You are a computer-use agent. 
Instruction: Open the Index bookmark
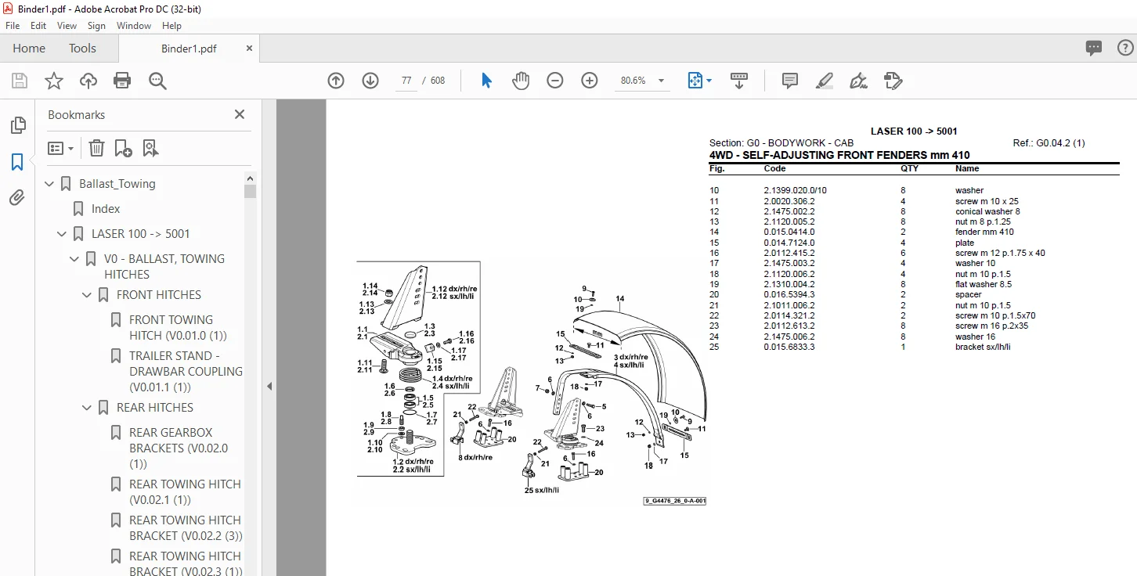[x=106, y=209]
